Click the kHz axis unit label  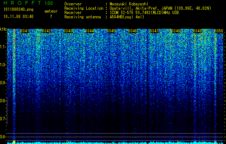(x=3, y=29)
